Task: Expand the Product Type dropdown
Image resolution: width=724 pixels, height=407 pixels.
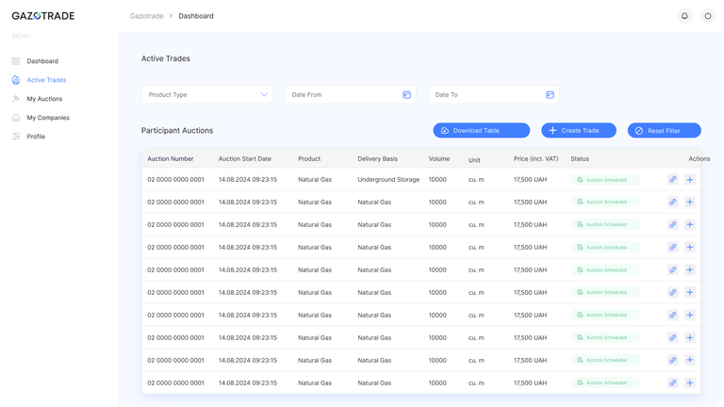Action: [207, 94]
